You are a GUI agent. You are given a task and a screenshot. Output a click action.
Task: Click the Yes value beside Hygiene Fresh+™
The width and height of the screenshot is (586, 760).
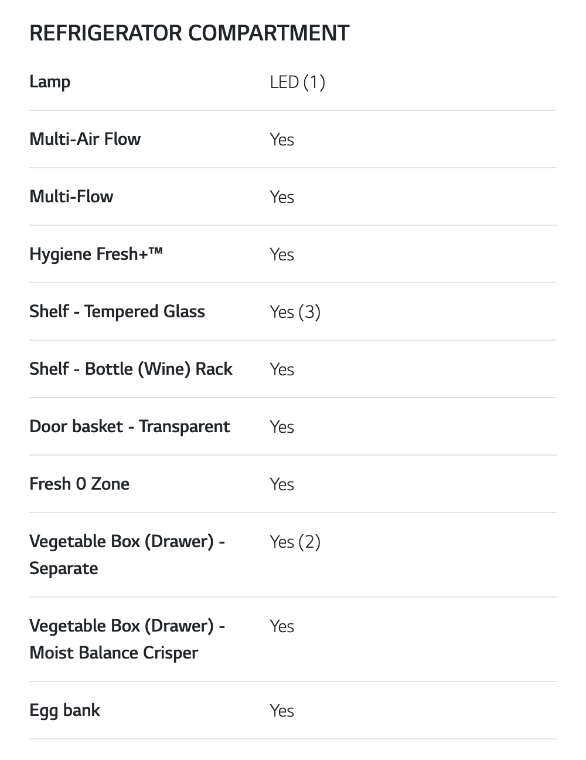click(x=282, y=254)
